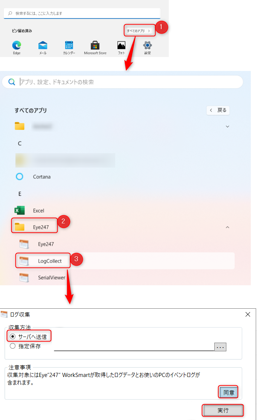Image resolution: width=258 pixels, height=420 pixels.
Task: Click the すべてのアプリ button
Action: click(x=139, y=31)
